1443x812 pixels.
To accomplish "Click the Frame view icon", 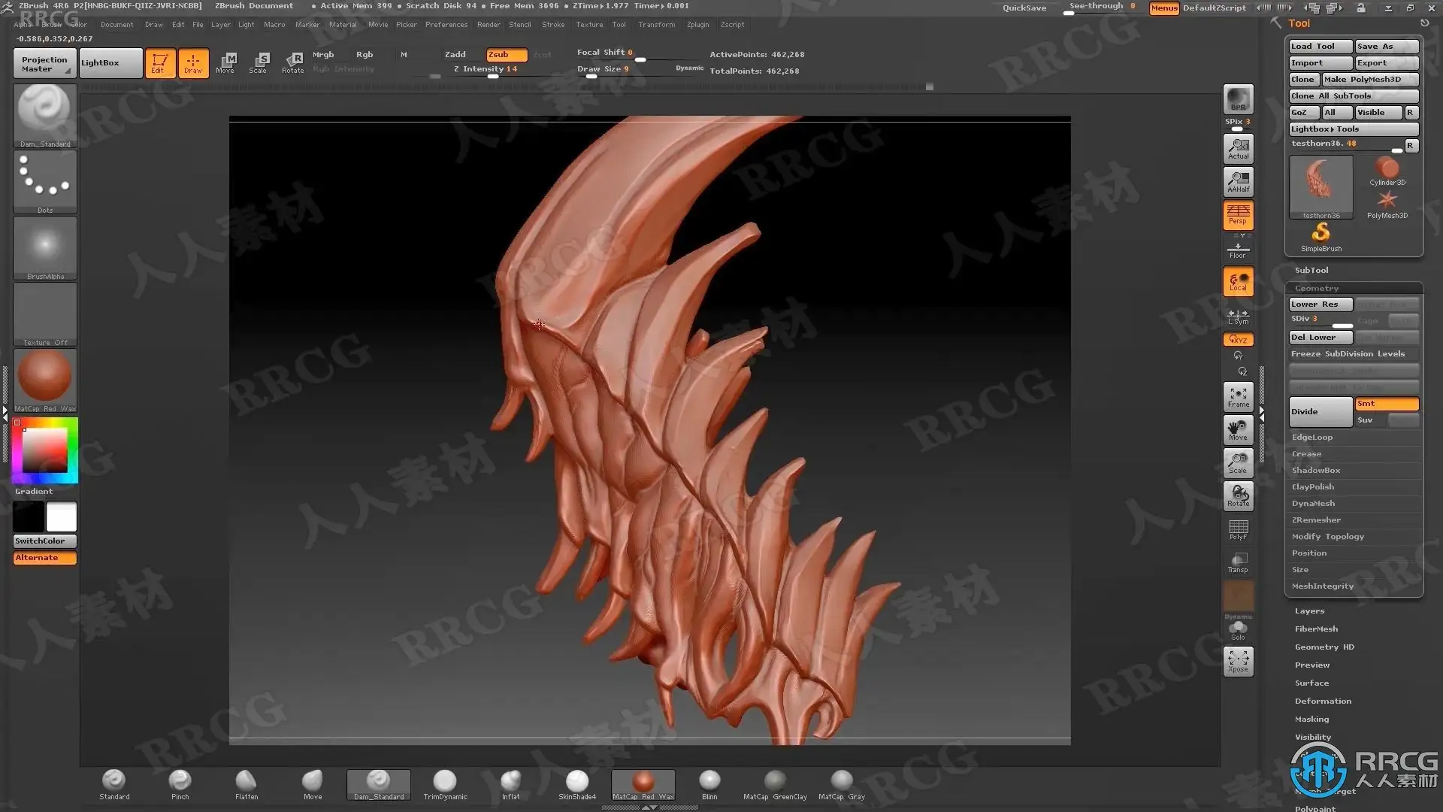I will pyautogui.click(x=1238, y=396).
